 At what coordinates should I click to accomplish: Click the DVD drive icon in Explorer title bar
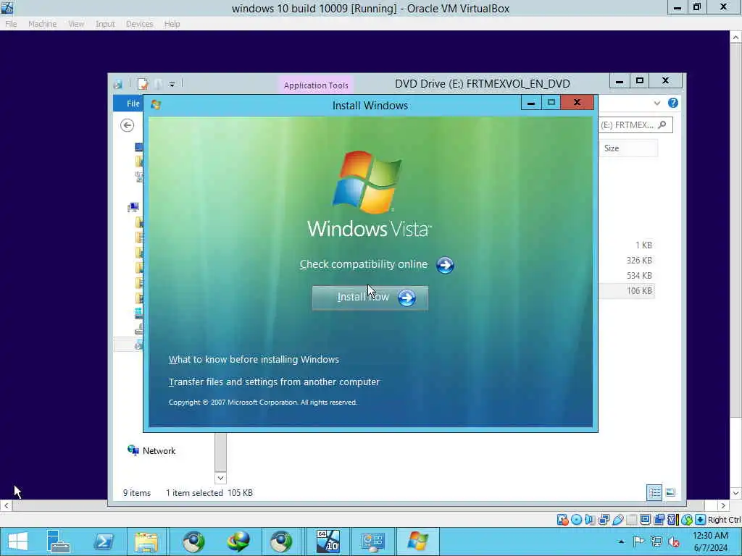tap(118, 84)
